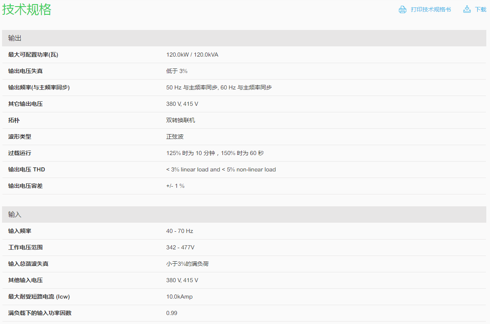Open the 打印技术规格书 link
The height and width of the screenshot is (324, 490).
(430, 9)
